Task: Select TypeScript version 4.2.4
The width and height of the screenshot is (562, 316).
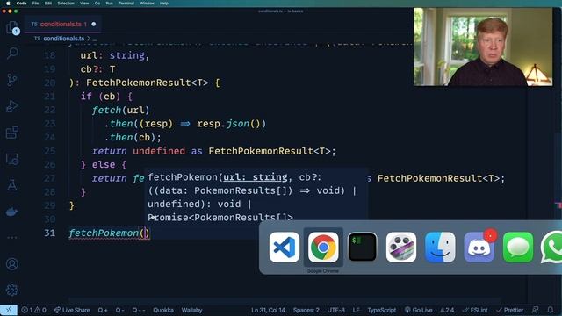Action: pyautogui.click(x=447, y=310)
